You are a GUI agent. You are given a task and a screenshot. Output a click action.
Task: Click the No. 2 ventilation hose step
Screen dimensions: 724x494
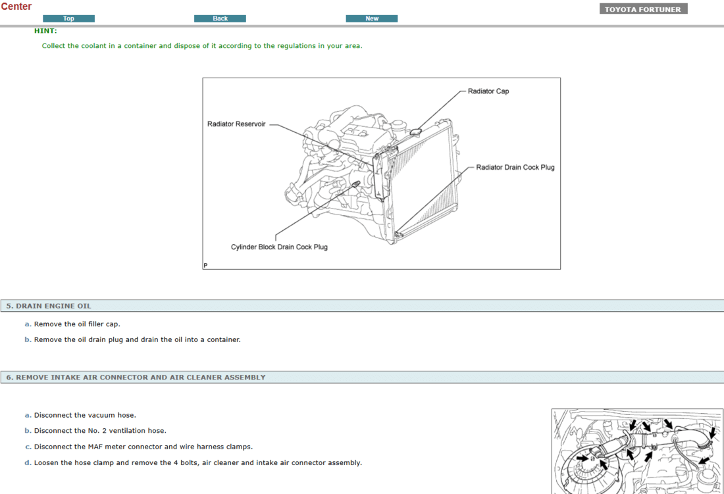100,431
